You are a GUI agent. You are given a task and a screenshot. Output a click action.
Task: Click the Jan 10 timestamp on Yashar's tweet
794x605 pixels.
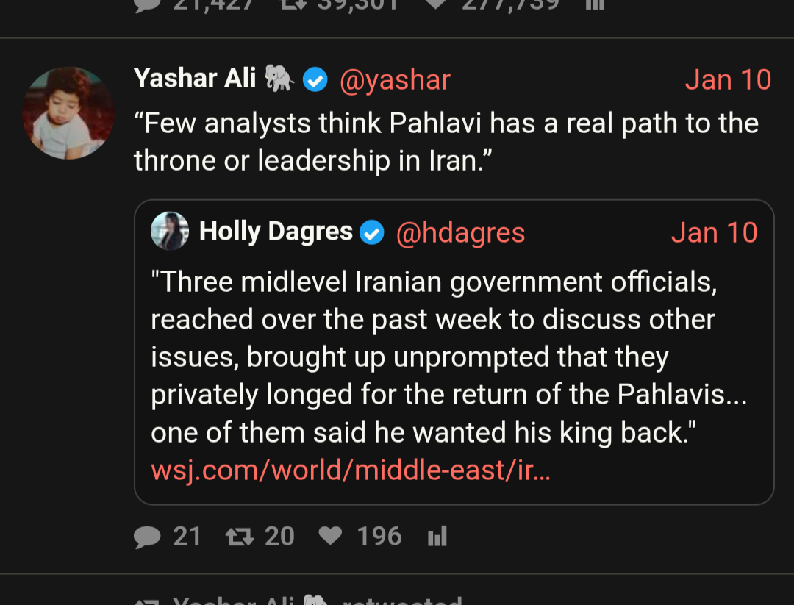[x=728, y=79]
